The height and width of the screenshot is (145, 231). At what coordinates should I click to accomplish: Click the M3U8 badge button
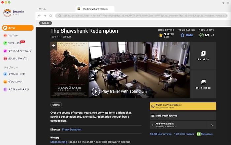[x=46, y=23]
